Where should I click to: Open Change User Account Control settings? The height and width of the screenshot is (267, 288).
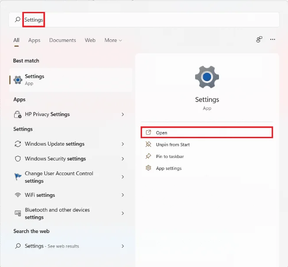[70, 177]
